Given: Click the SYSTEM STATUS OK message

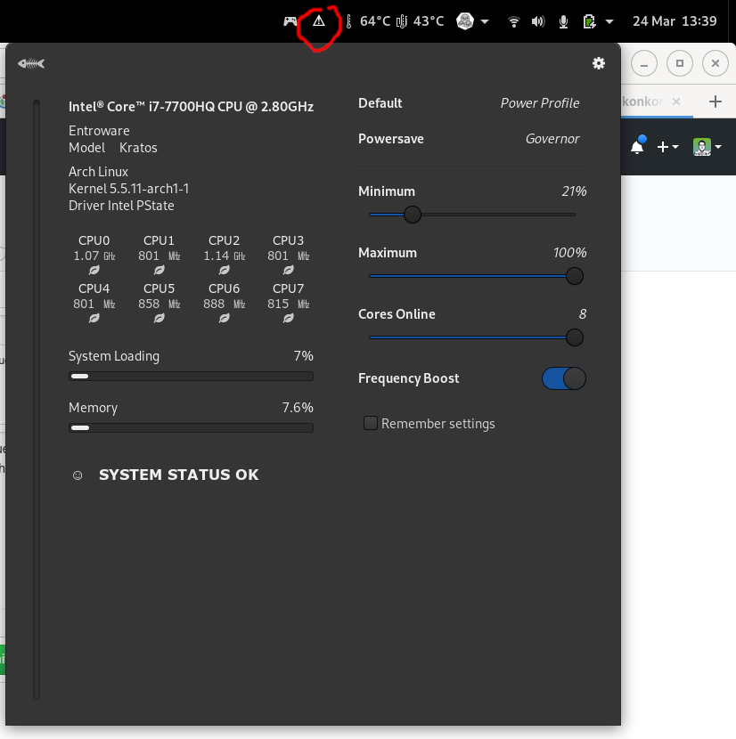Looking at the screenshot, I should click(179, 475).
